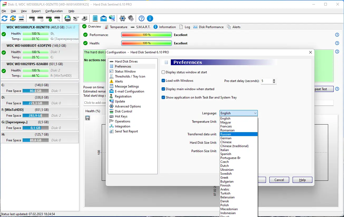This screenshot has height=217, width=344.
Task: Click the refresh icon with yellow warning sign
Action: click(13, 18)
